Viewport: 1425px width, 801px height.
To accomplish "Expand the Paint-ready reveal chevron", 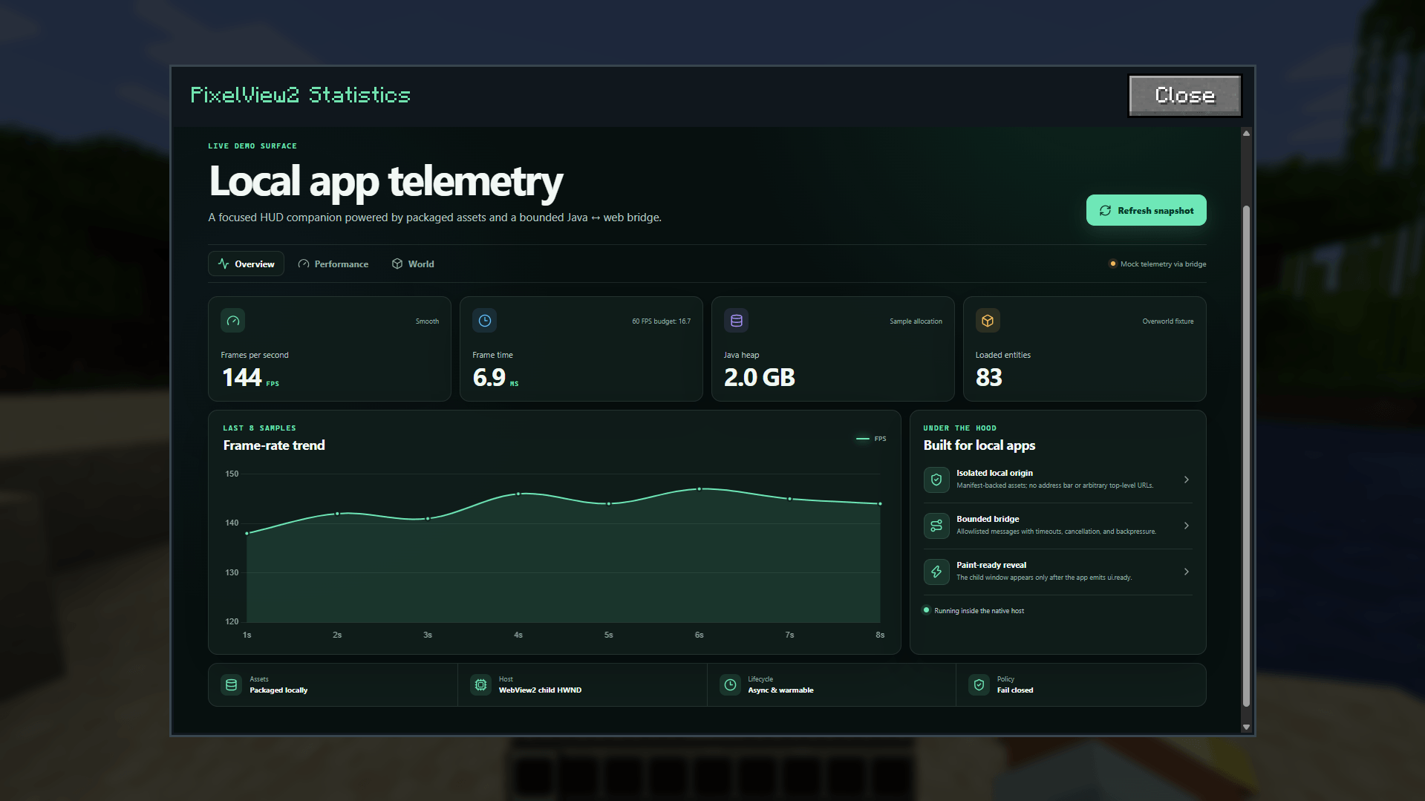I will (x=1187, y=572).
